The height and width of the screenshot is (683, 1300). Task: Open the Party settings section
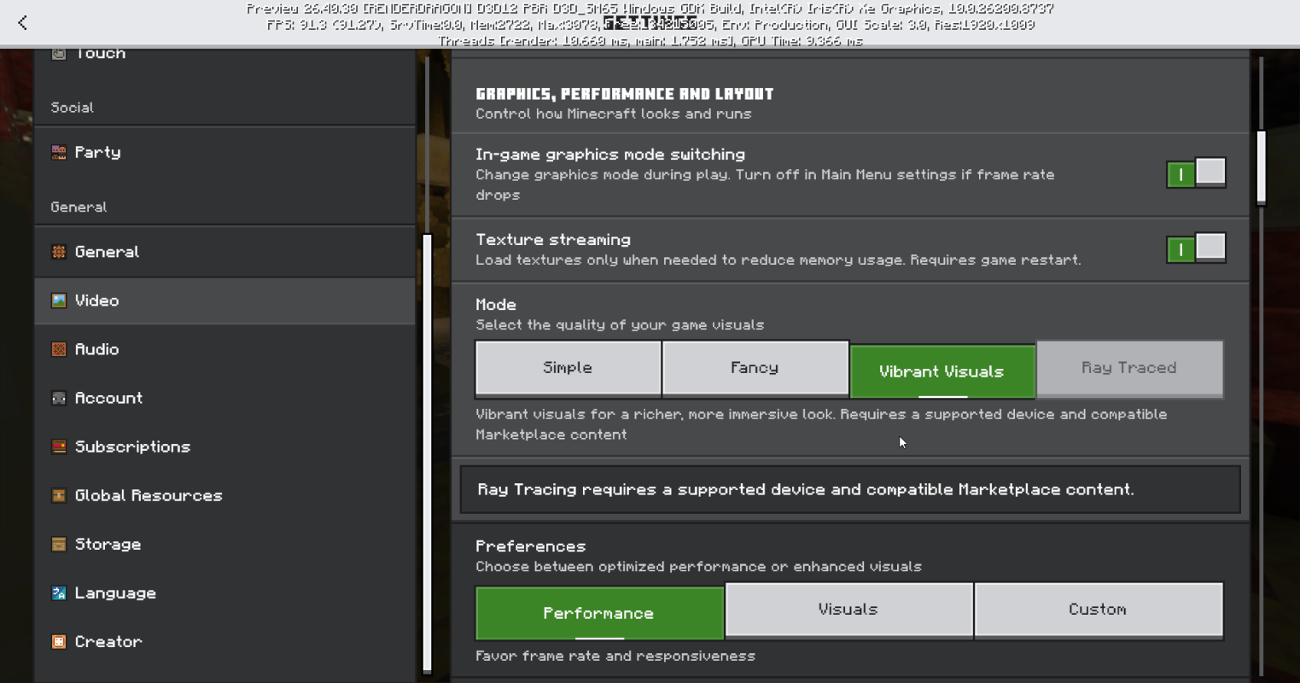[225, 153]
